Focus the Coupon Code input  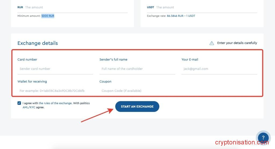click(x=137, y=91)
